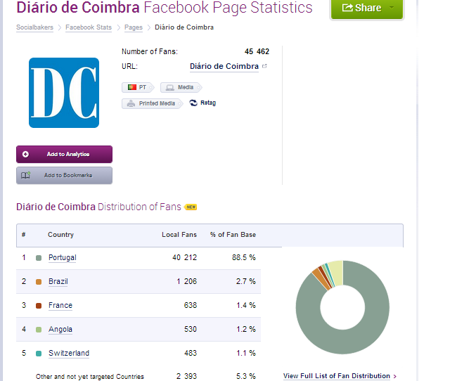Click the 45 462 number of fans value
The height and width of the screenshot is (381, 450).
coord(257,51)
